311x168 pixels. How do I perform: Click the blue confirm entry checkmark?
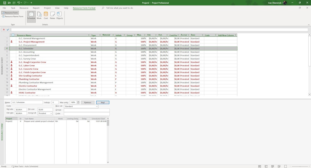pos(8,29)
